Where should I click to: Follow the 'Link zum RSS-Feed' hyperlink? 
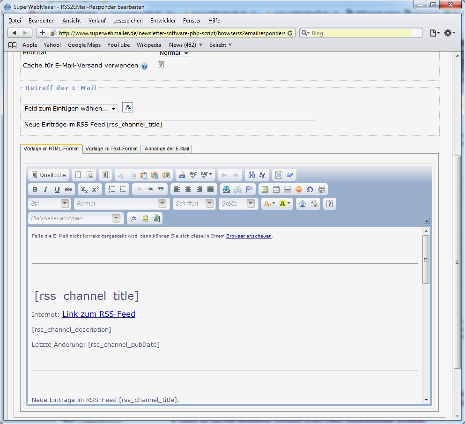tap(98, 314)
